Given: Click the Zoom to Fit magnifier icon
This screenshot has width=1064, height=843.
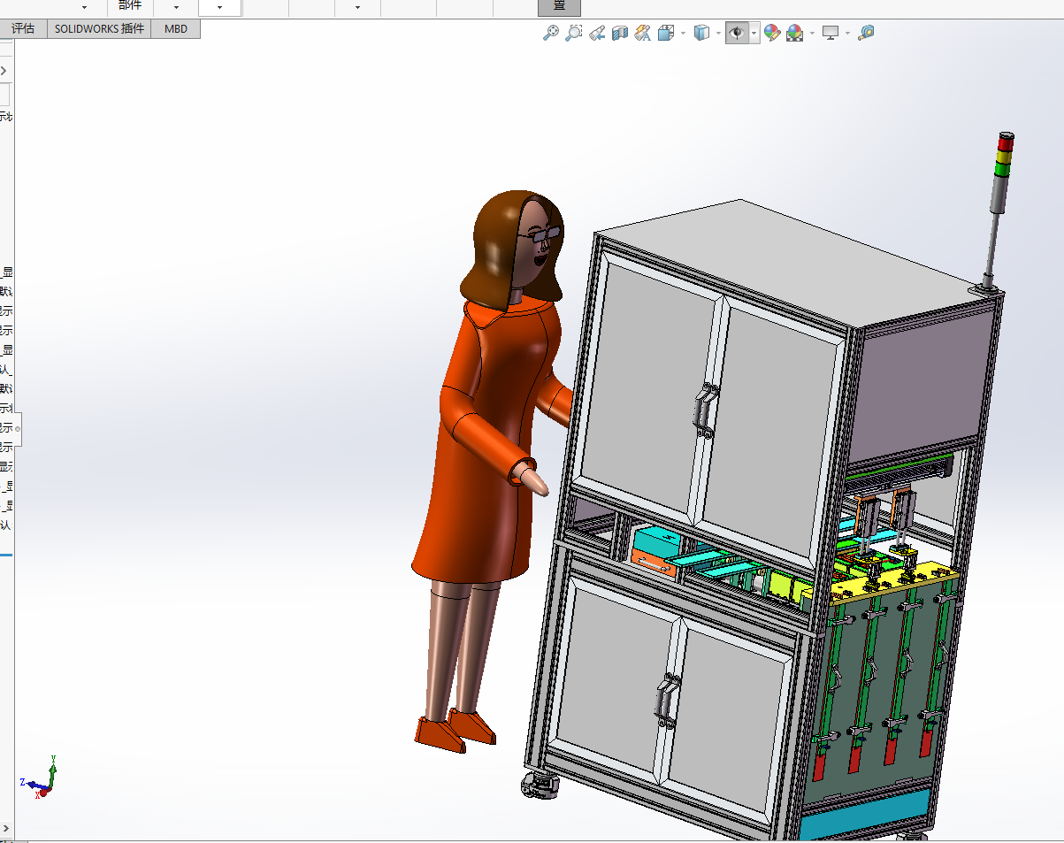Looking at the screenshot, I should 550,33.
